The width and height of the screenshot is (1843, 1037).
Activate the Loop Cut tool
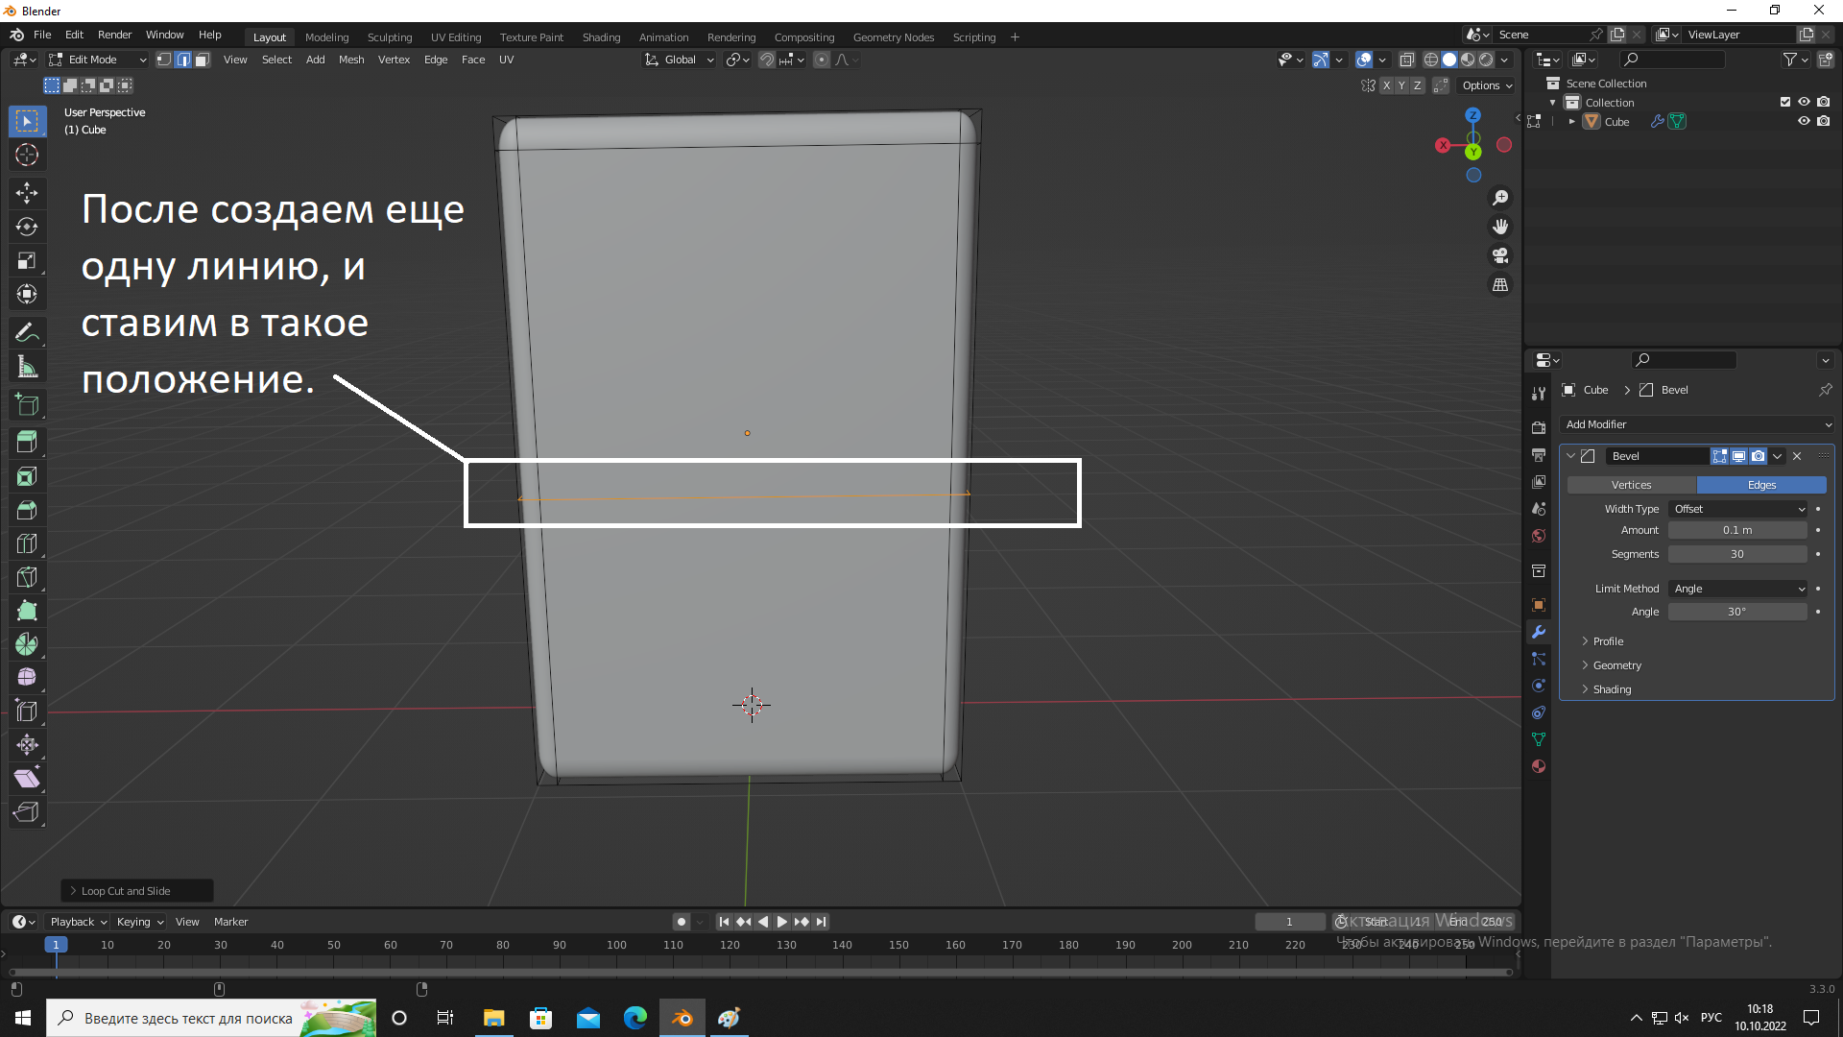[27, 543]
